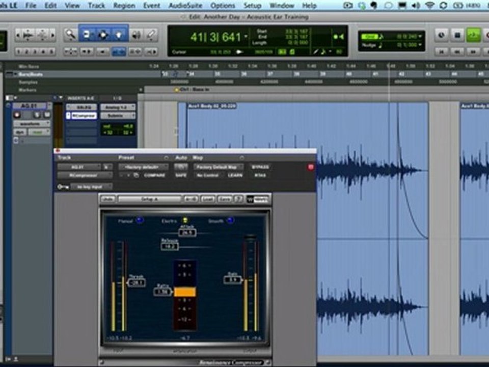Click COMPARE in plug-in header
The width and height of the screenshot is (489, 367).
coord(155,175)
